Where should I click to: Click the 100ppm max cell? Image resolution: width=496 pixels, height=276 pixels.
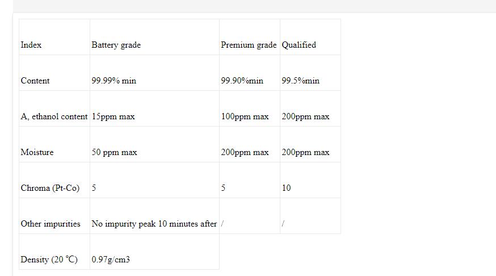(245, 116)
